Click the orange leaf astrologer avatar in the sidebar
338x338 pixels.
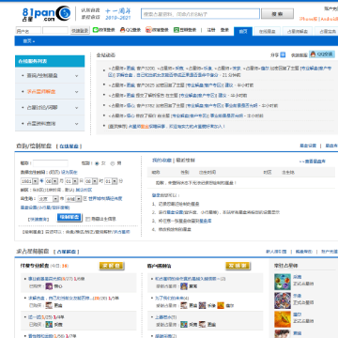(283, 319)
